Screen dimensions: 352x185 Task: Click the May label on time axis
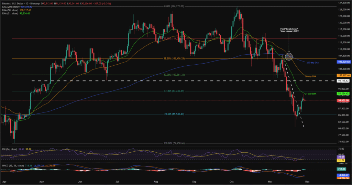(x=42, y=182)
